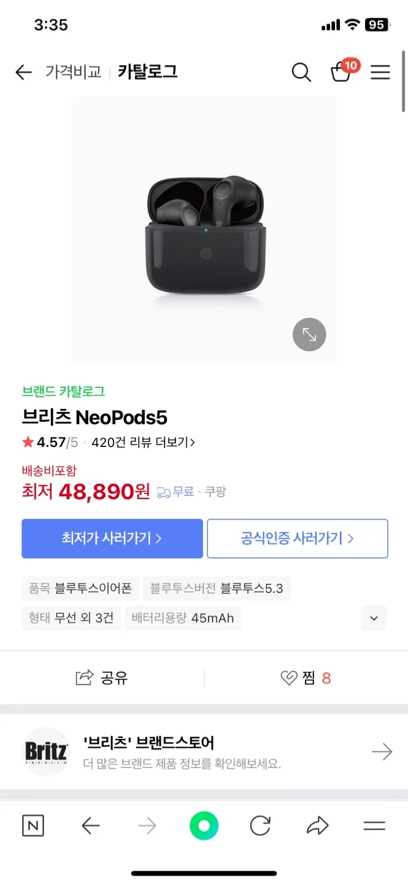Reload the page with refresh icon
The height and width of the screenshot is (884, 408).
(x=260, y=826)
